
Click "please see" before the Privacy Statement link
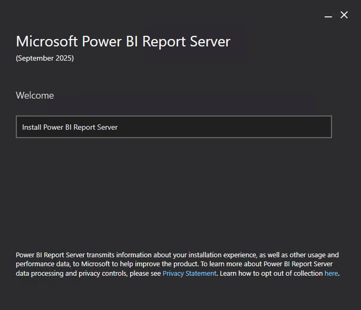(145, 274)
